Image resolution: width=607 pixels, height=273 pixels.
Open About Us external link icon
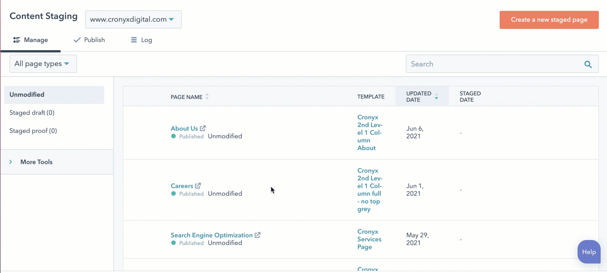click(203, 128)
